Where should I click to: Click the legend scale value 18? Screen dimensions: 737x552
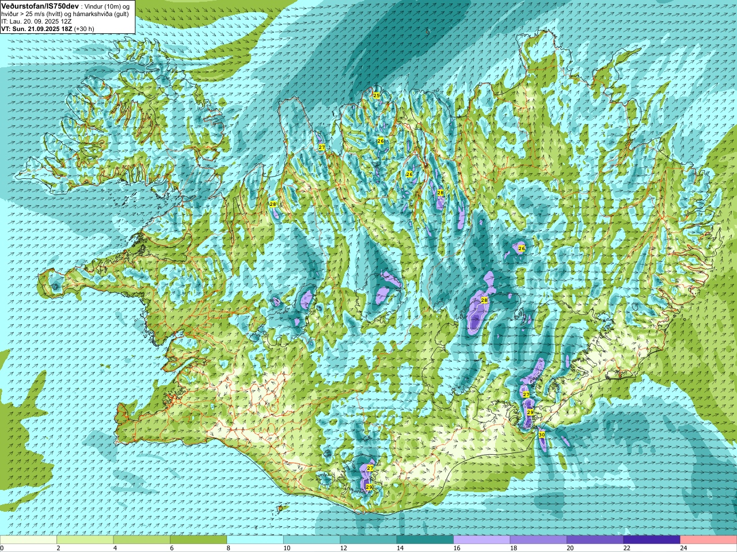514,548
